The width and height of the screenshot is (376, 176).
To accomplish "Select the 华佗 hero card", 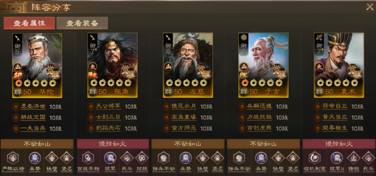I will [x=37, y=65].
